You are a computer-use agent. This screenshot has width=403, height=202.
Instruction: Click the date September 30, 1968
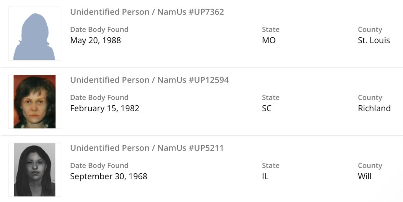tap(109, 176)
